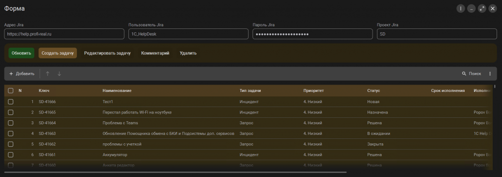
Task: Select the status cell 'В ожидании'
Action: (x=378, y=133)
